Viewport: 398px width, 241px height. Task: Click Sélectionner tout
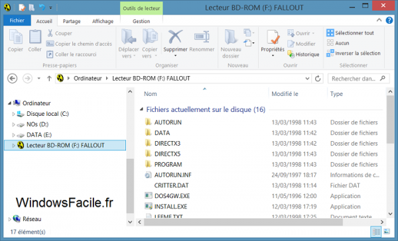[350, 33]
